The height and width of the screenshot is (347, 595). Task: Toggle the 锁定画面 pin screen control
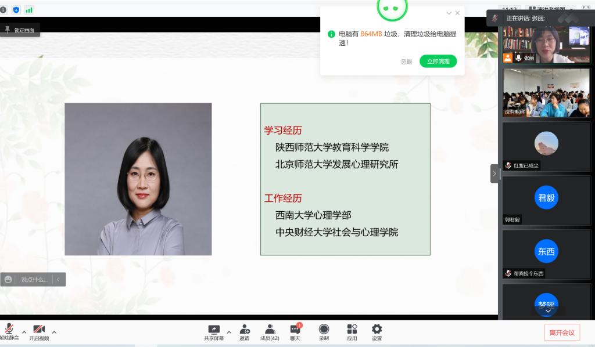(x=20, y=30)
